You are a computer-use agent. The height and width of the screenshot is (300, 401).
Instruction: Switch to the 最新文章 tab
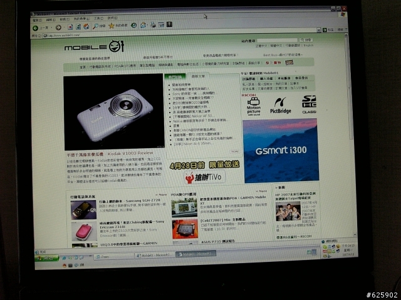(x=198, y=76)
